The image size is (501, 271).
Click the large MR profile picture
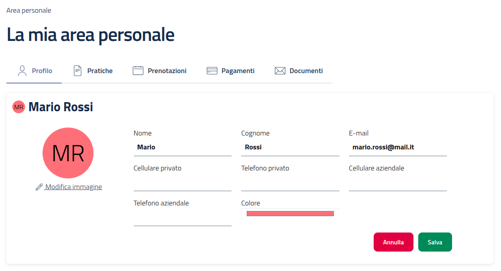(68, 153)
